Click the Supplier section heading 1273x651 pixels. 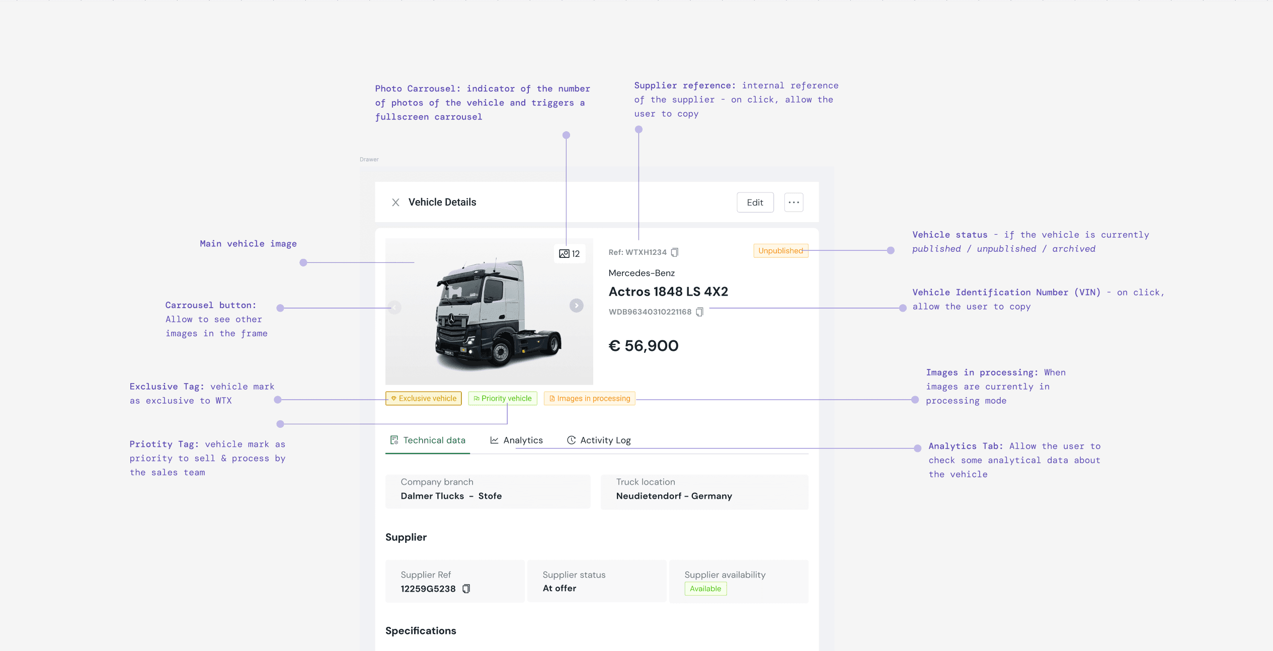(x=406, y=537)
